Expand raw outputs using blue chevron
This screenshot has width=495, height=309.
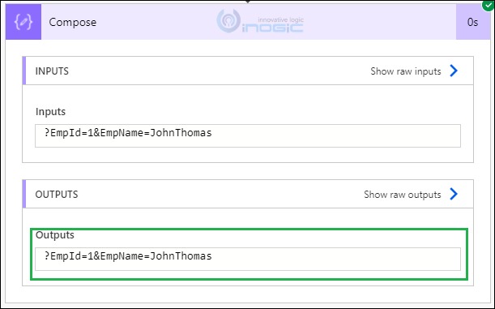coord(454,194)
